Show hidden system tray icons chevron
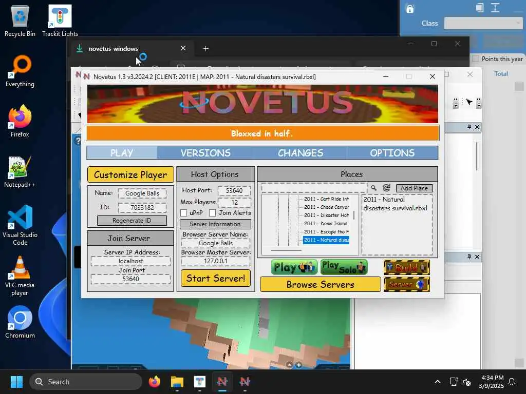The image size is (526, 394). tap(438, 382)
